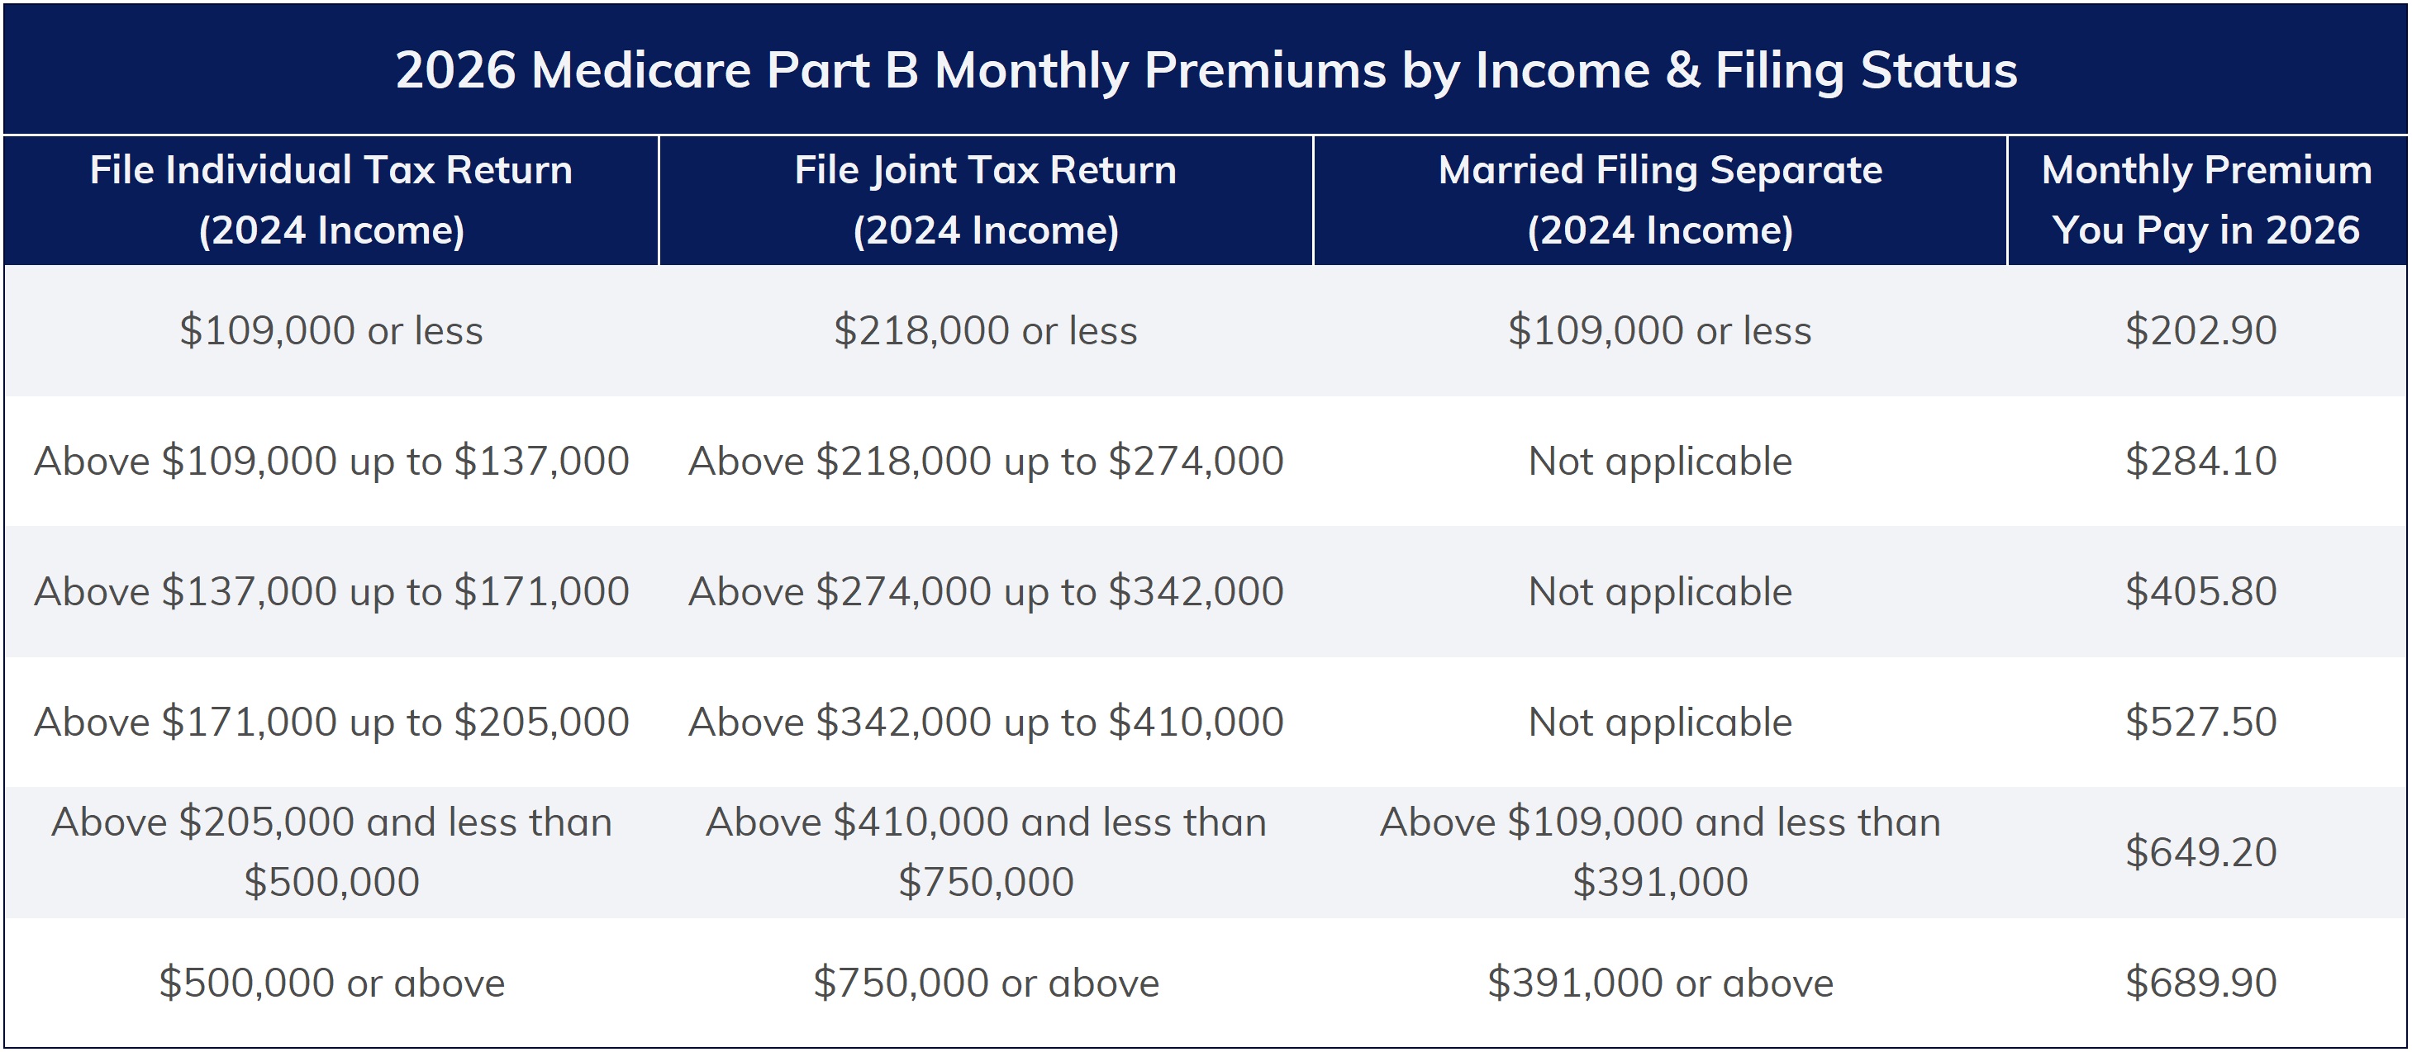This screenshot has height=1052, width=2412.
Task: Click the $284.10 premium amount
Action: click(2200, 461)
